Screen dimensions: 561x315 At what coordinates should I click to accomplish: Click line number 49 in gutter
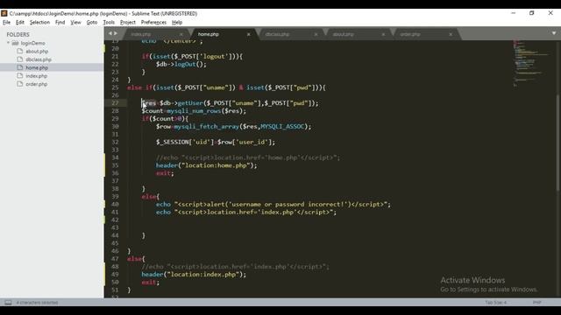[x=115, y=274]
